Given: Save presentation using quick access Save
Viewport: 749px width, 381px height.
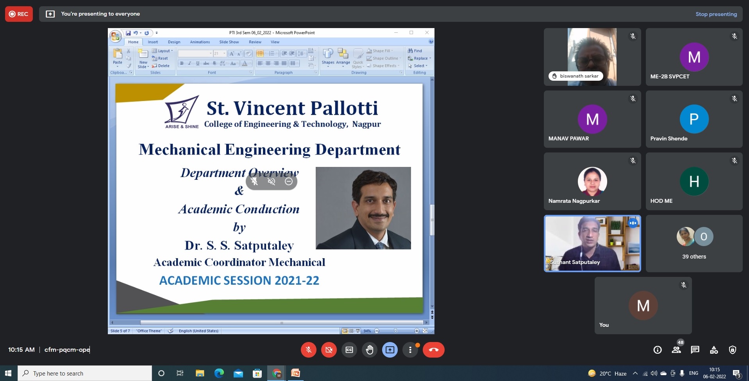Looking at the screenshot, I should coord(128,33).
